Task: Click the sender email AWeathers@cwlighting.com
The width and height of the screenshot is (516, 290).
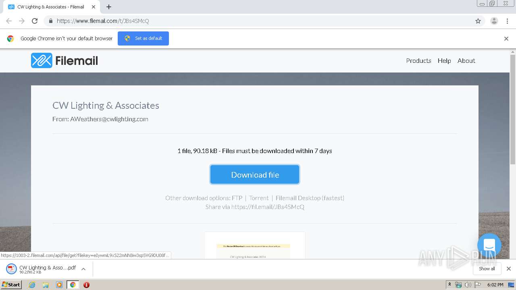Action: click(x=109, y=119)
